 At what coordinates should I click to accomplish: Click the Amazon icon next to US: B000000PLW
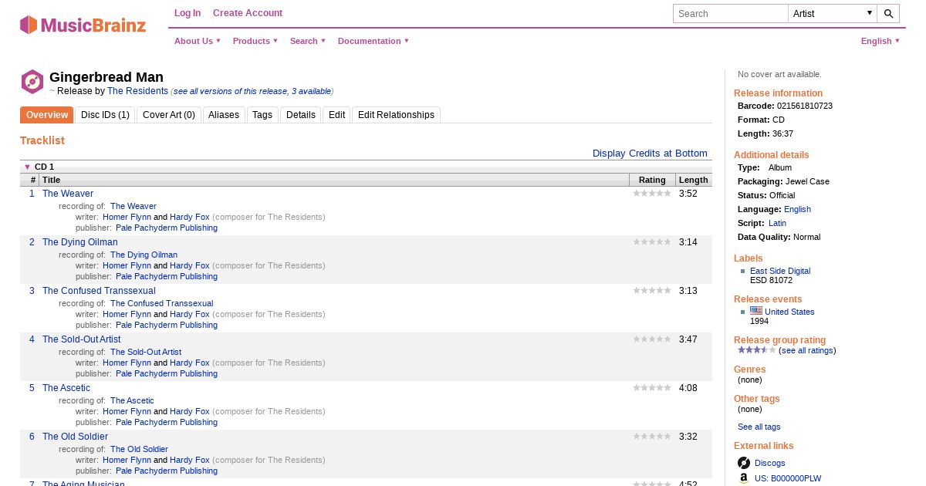click(x=744, y=478)
